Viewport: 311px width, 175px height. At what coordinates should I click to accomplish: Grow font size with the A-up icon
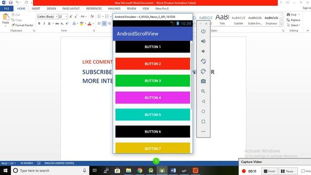point(71,17)
